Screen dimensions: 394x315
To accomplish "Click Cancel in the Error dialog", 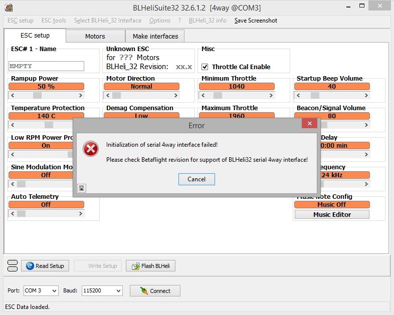I will tap(196, 179).
